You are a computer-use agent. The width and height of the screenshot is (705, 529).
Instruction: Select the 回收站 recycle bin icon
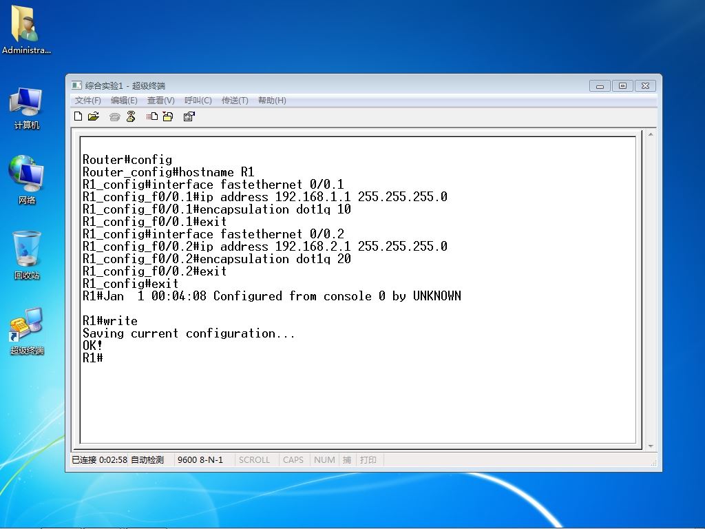coord(27,255)
